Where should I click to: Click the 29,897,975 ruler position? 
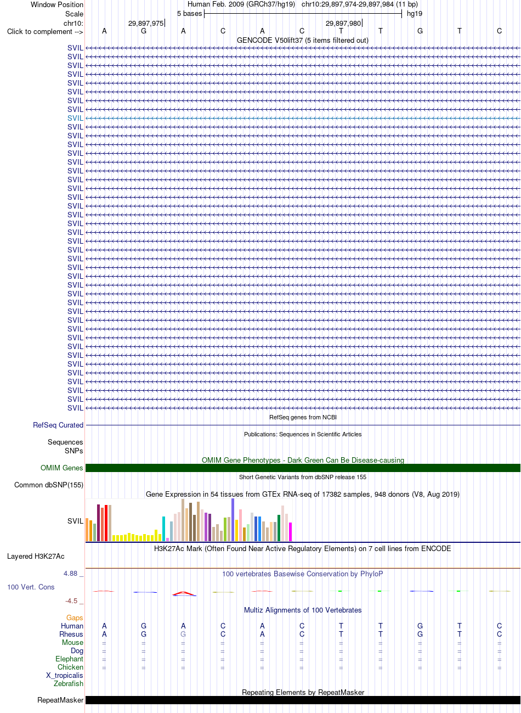pos(146,23)
